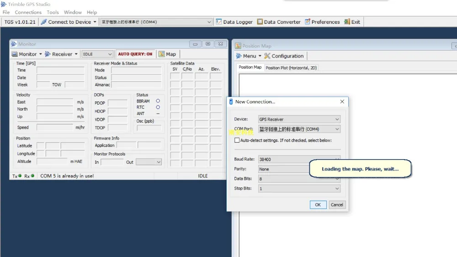Viewport: 457px width, 257px height.
Task: Open the Monitor dropdown menu in Monitor window
Action: pyautogui.click(x=27, y=54)
